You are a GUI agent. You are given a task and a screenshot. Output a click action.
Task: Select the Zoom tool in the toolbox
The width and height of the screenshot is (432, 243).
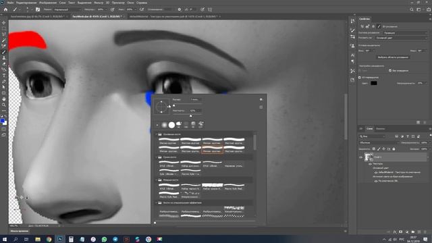click(4, 105)
